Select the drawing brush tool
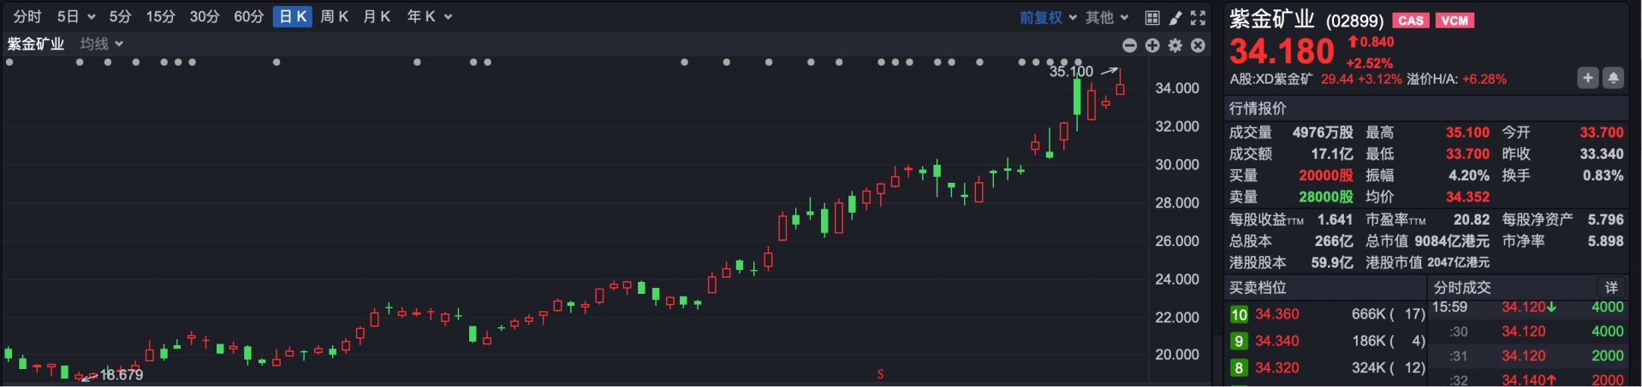Image resolution: width=1642 pixels, height=387 pixels. [1175, 17]
